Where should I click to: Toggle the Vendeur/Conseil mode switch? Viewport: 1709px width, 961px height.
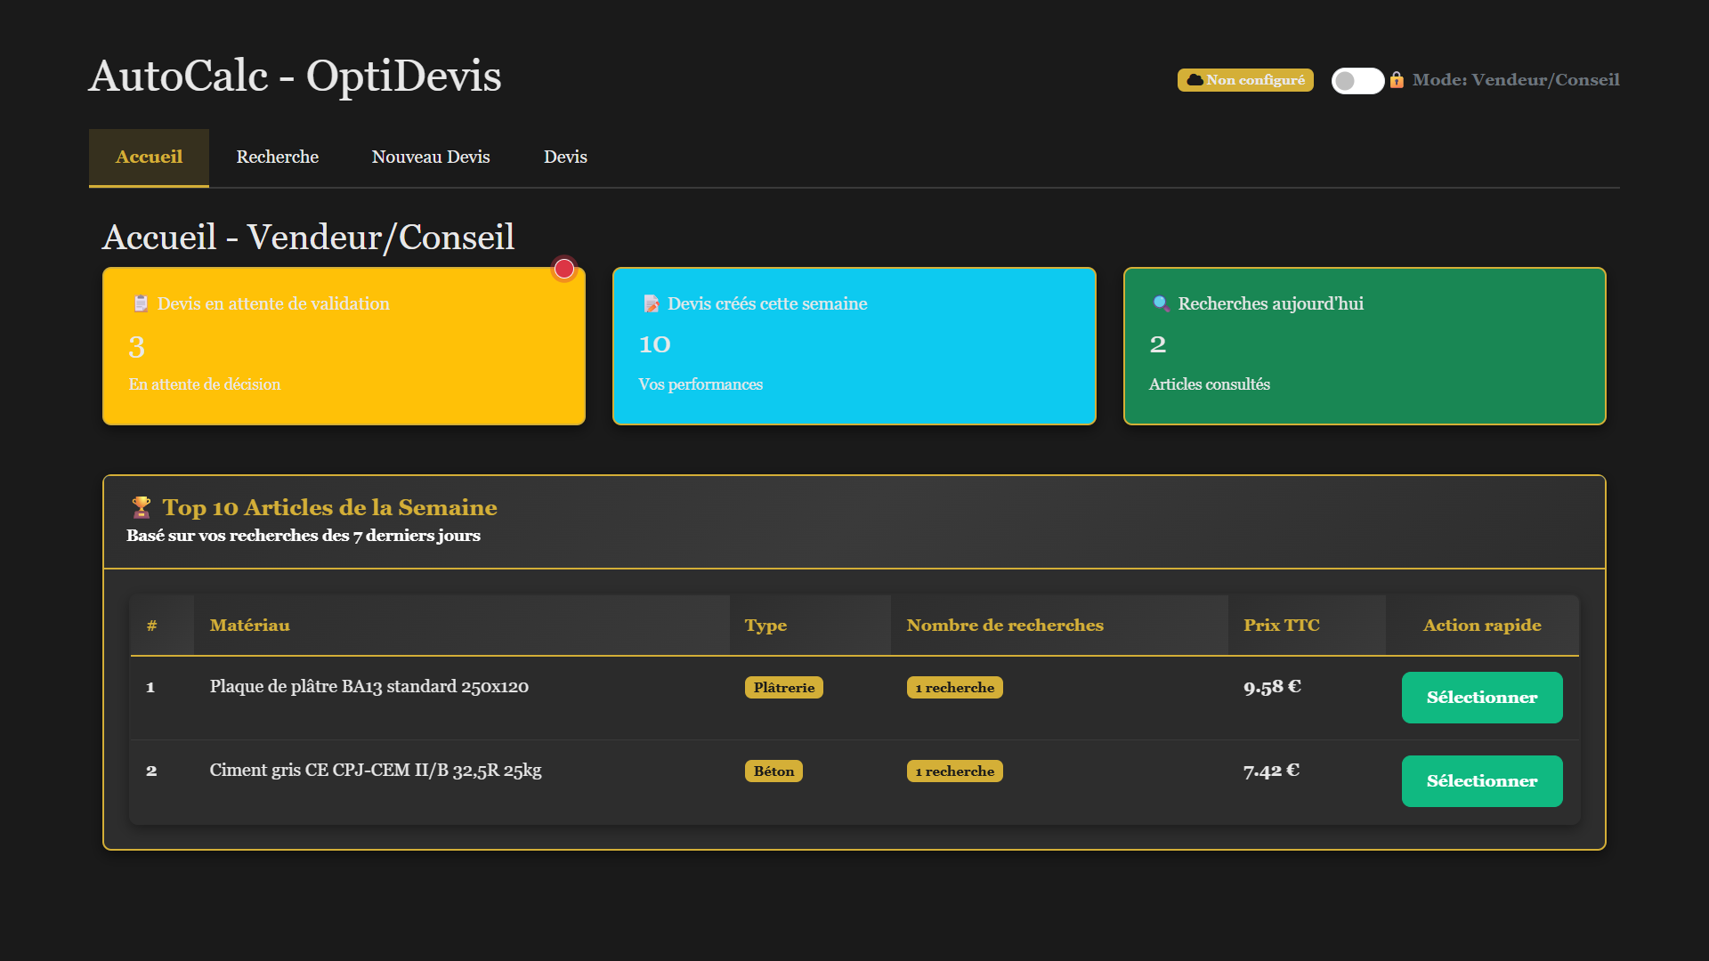click(x=1357, y=80)
